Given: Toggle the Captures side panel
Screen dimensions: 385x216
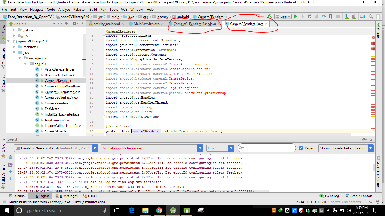Looking at the screenshot, I should [x=3, y=84].
